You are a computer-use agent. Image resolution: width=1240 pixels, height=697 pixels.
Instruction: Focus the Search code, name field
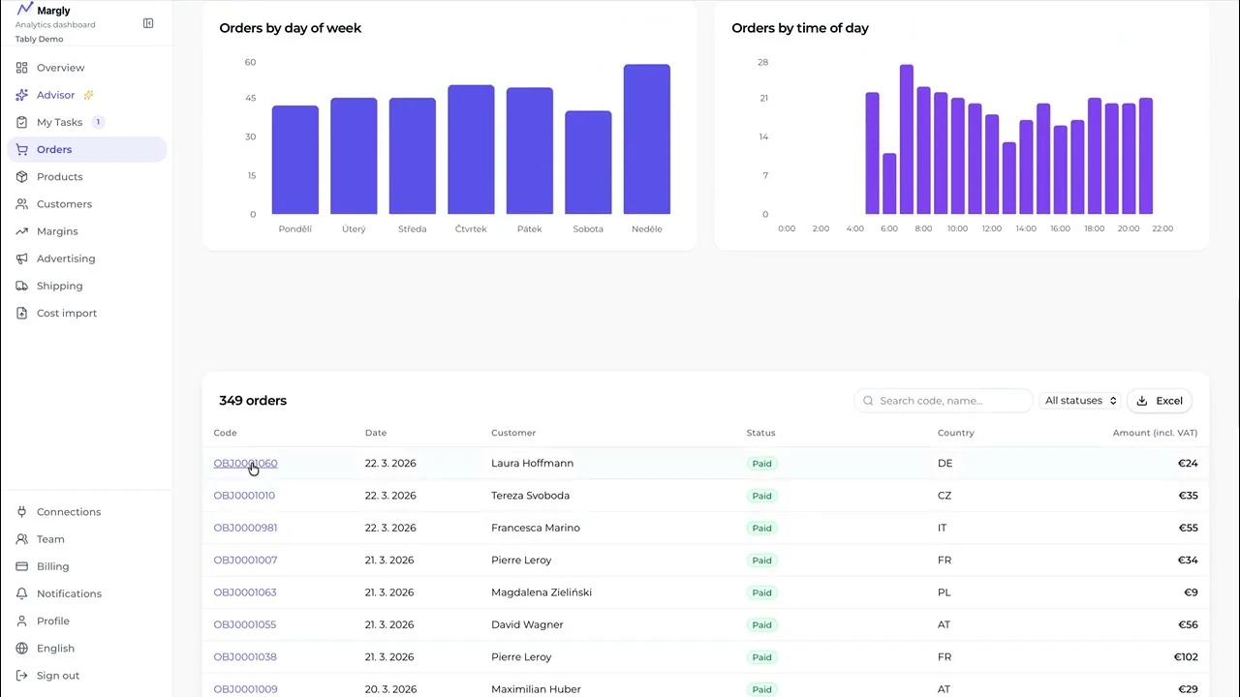point(944,401)
